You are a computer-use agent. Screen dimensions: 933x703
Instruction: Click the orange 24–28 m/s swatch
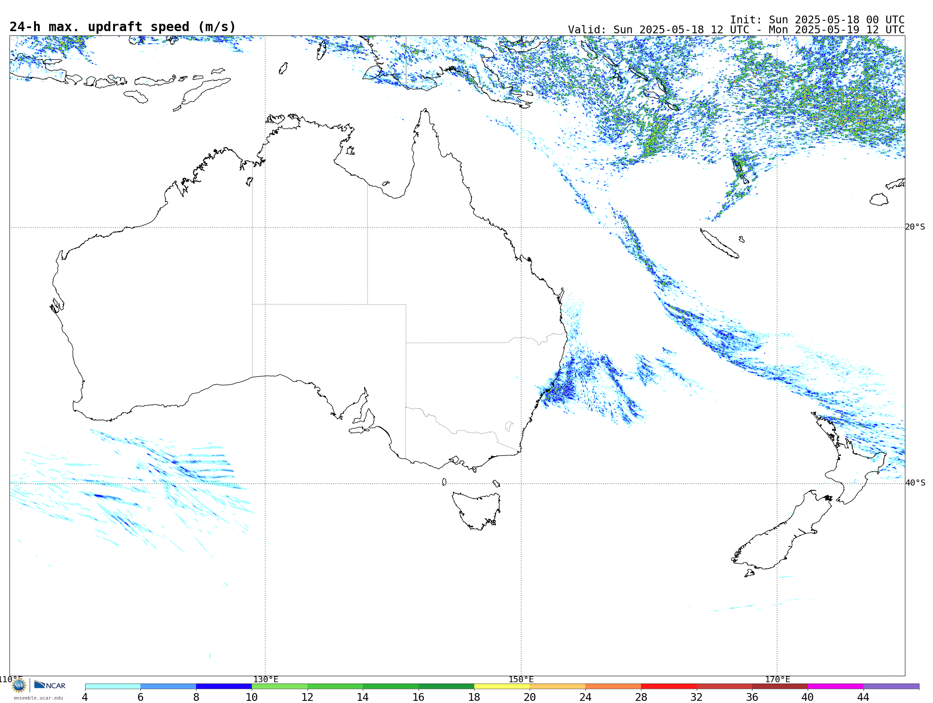point(613,687)
